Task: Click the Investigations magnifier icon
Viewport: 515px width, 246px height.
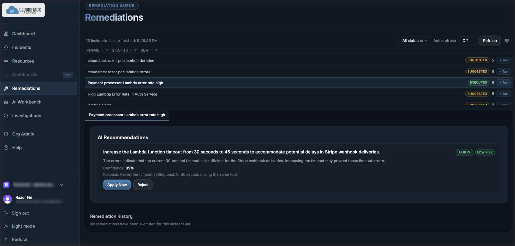Action: tap(6, 116)
